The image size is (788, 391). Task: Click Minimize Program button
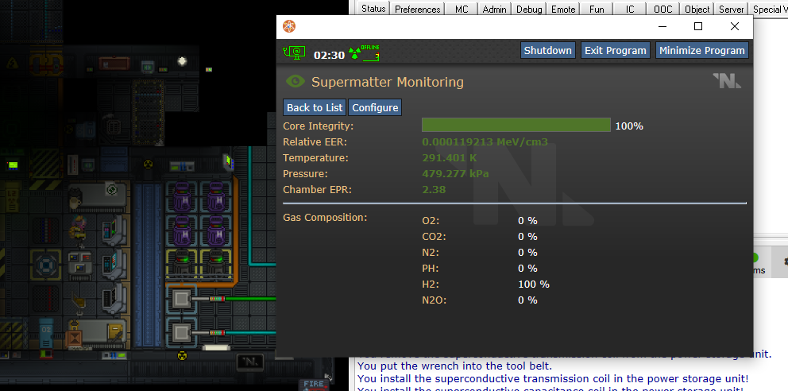(701, 50)
